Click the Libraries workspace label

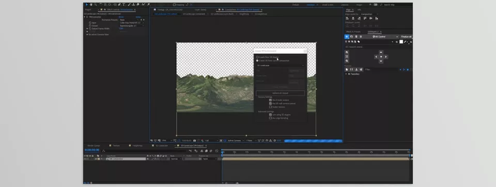pos(345,5)
